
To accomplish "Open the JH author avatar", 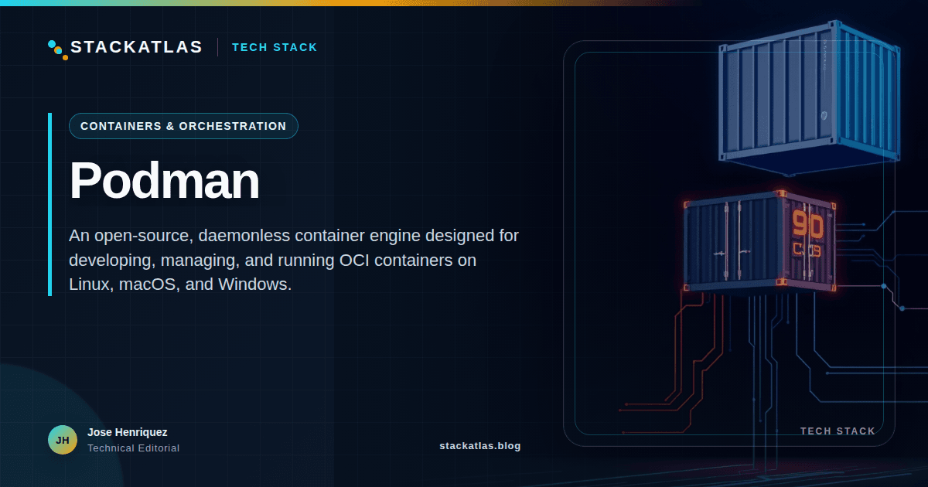I will pos(63,440).
